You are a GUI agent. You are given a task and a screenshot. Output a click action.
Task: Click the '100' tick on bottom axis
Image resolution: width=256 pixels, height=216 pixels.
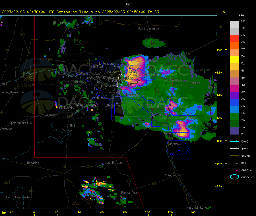click(x=147, y=212)
